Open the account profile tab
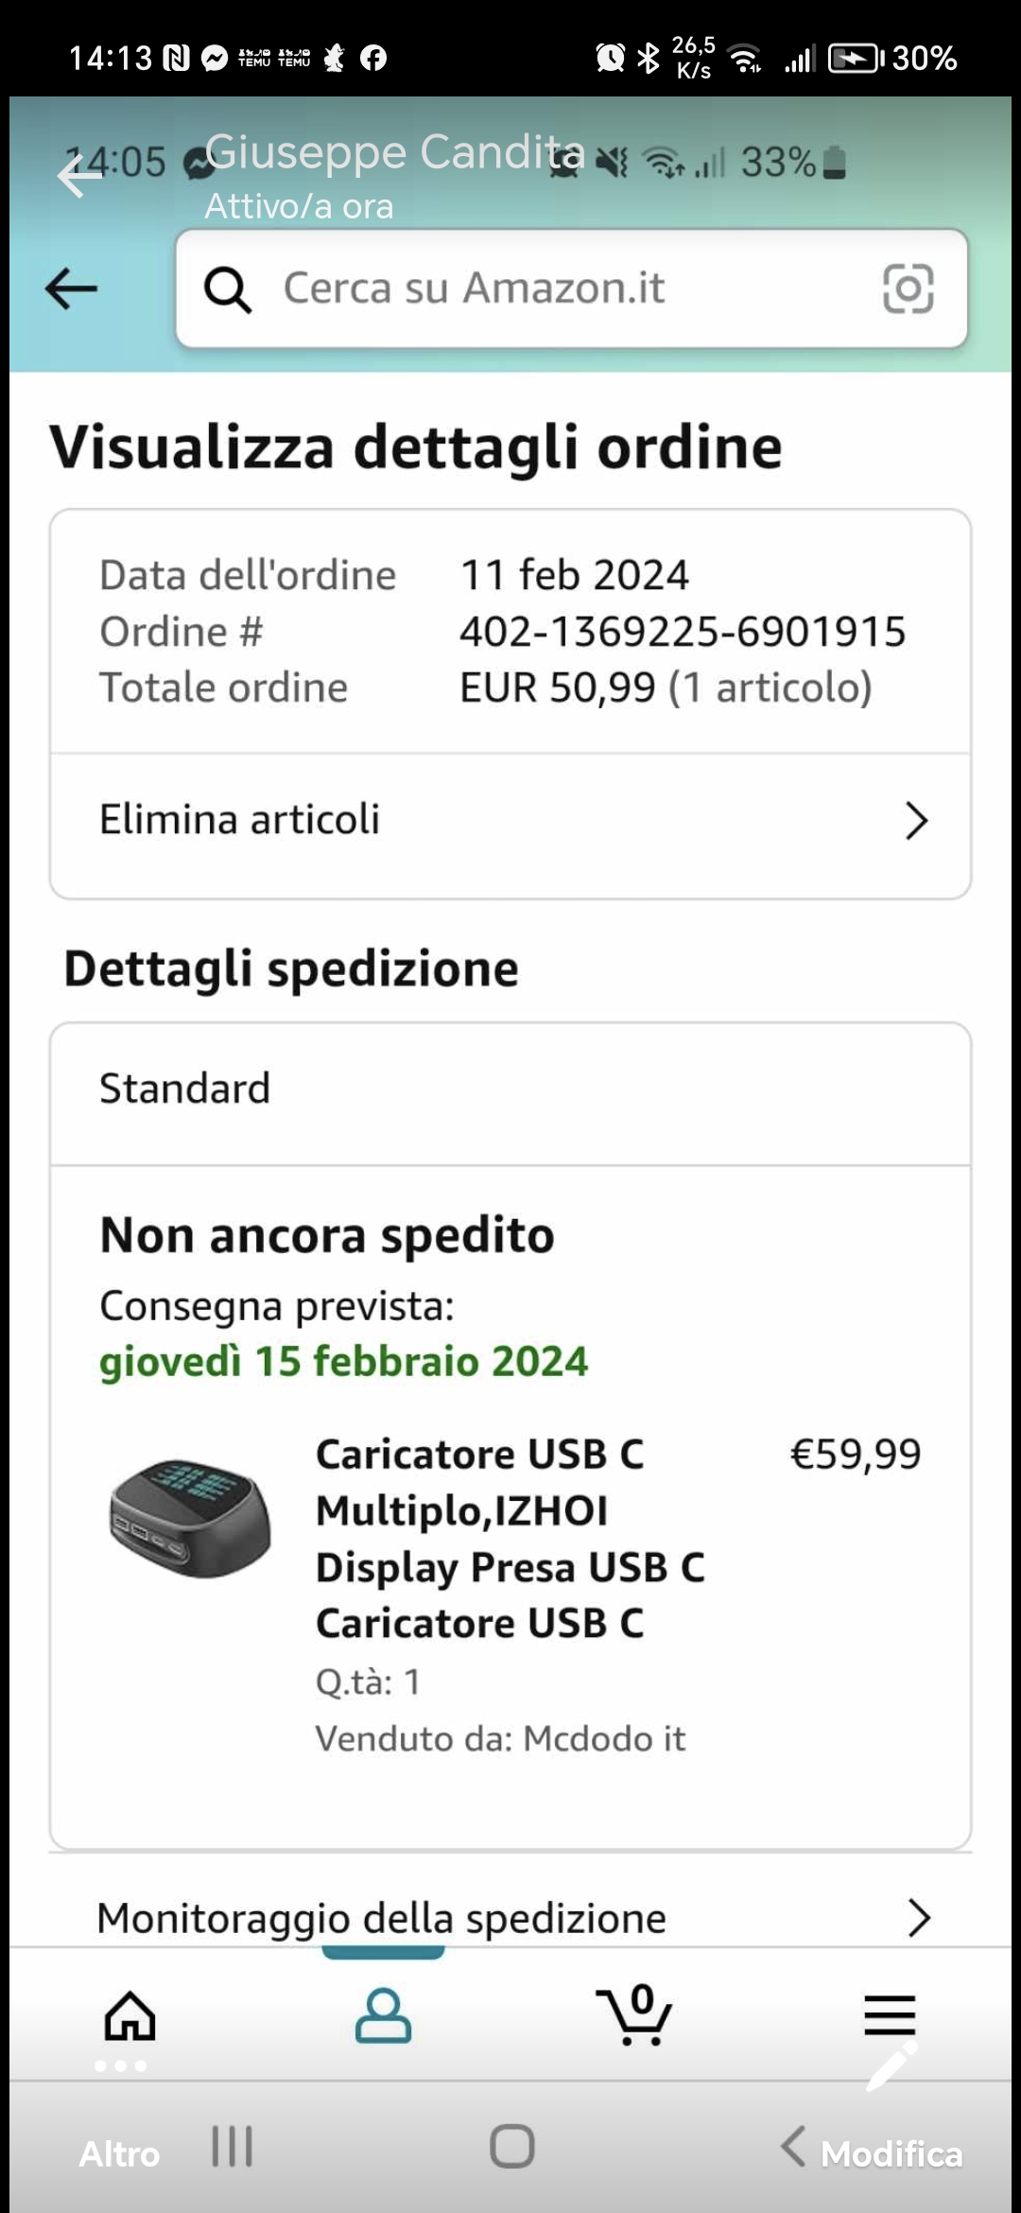The height and width of the screenshot is (2213, 1021). pyautogui.click(x=383, y=2016)
